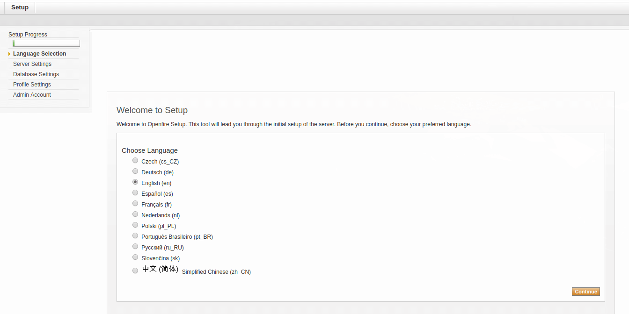Choose Slovenčina (sk) language option
Image resolution: width=629 pixels, height=314 pixels.
[135, 257]
